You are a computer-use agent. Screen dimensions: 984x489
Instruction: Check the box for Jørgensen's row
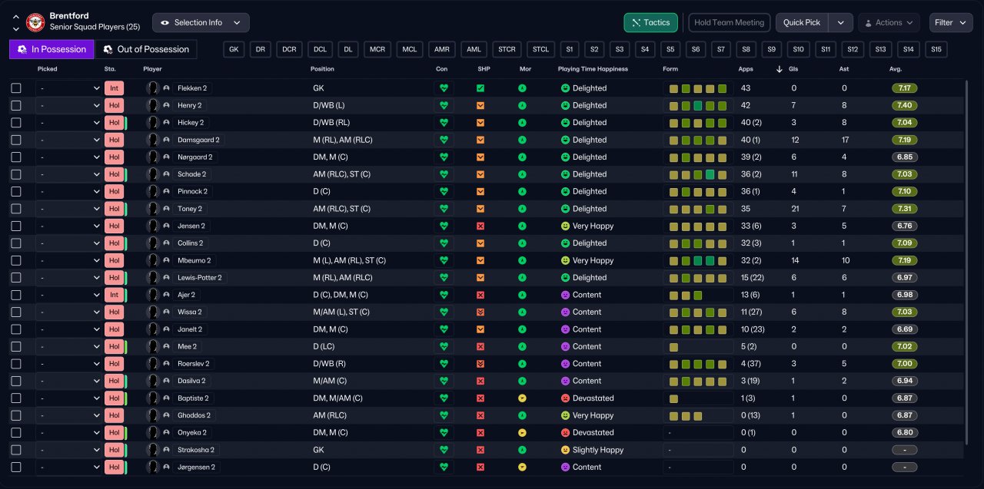[x=16, y=467]
